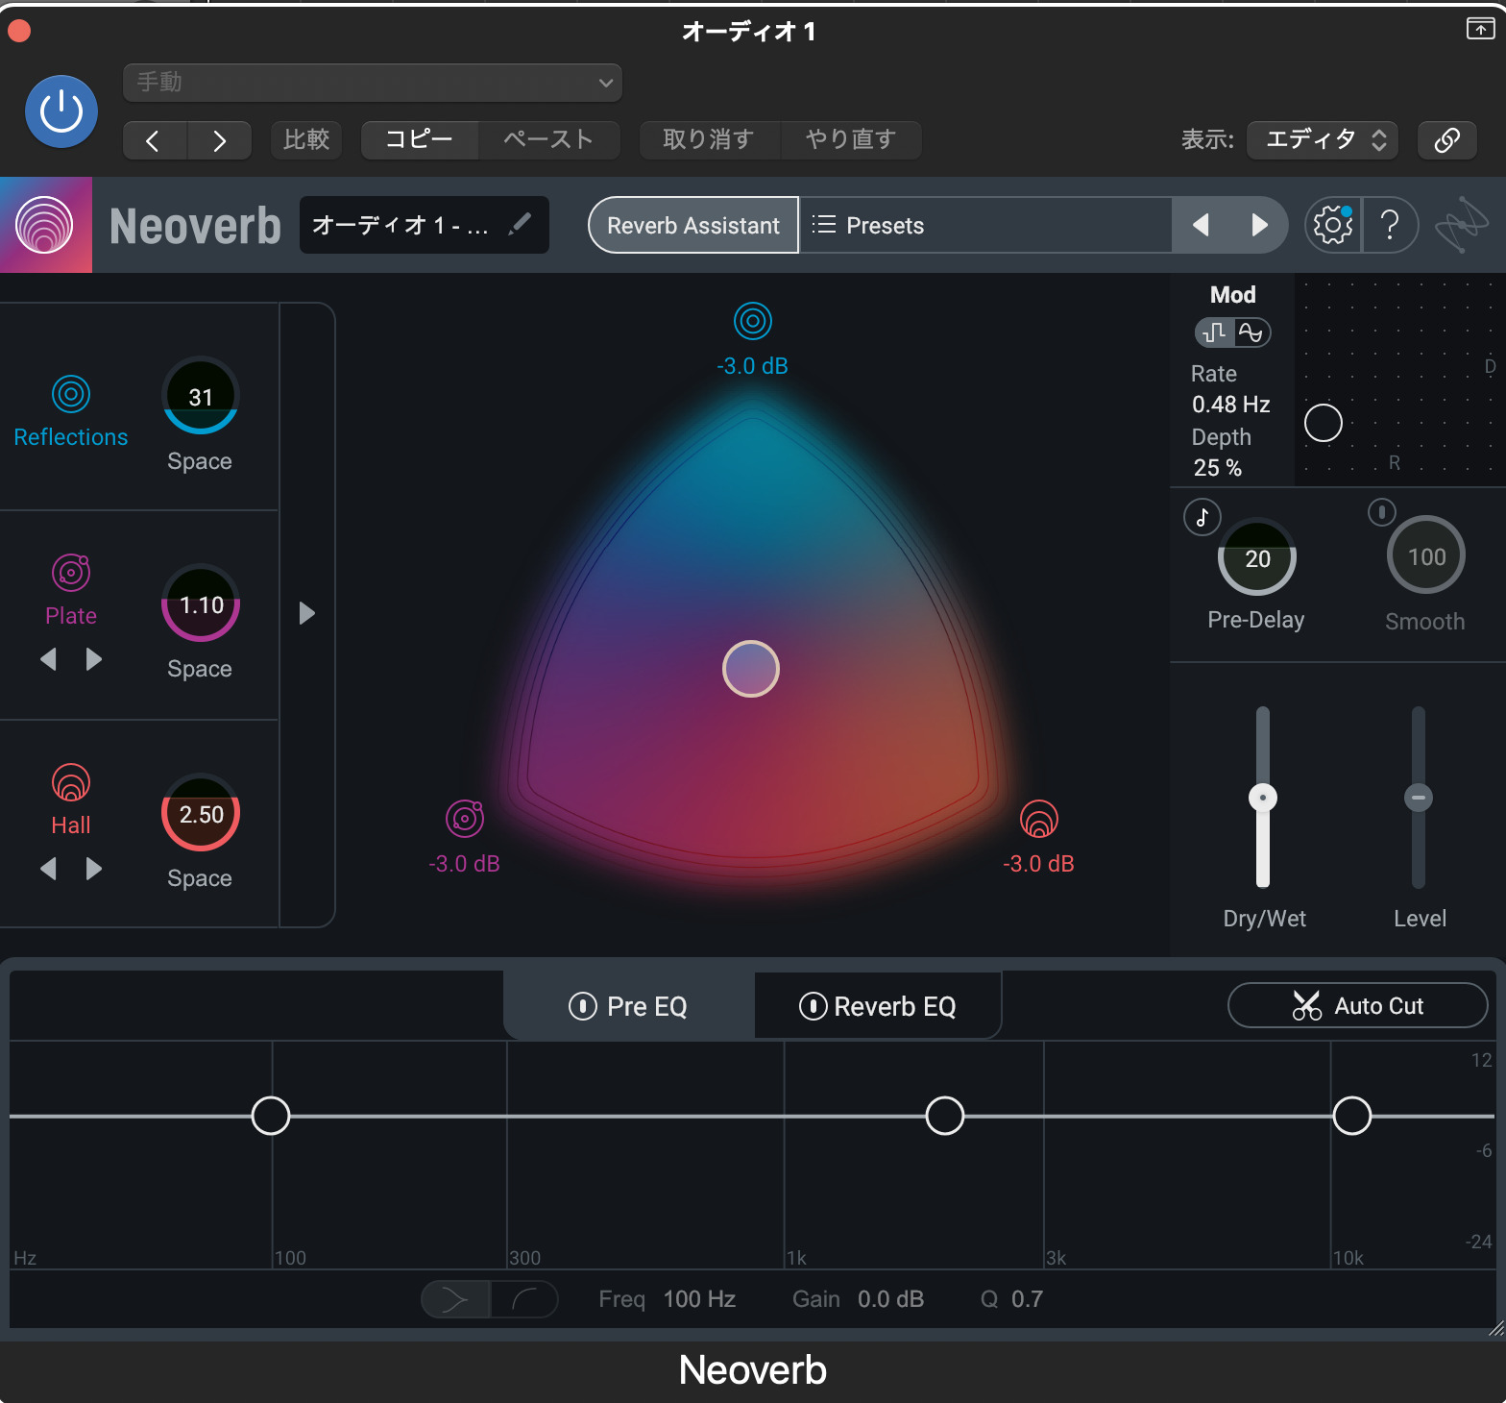Click the ペースト paste button

click(548, 140)
